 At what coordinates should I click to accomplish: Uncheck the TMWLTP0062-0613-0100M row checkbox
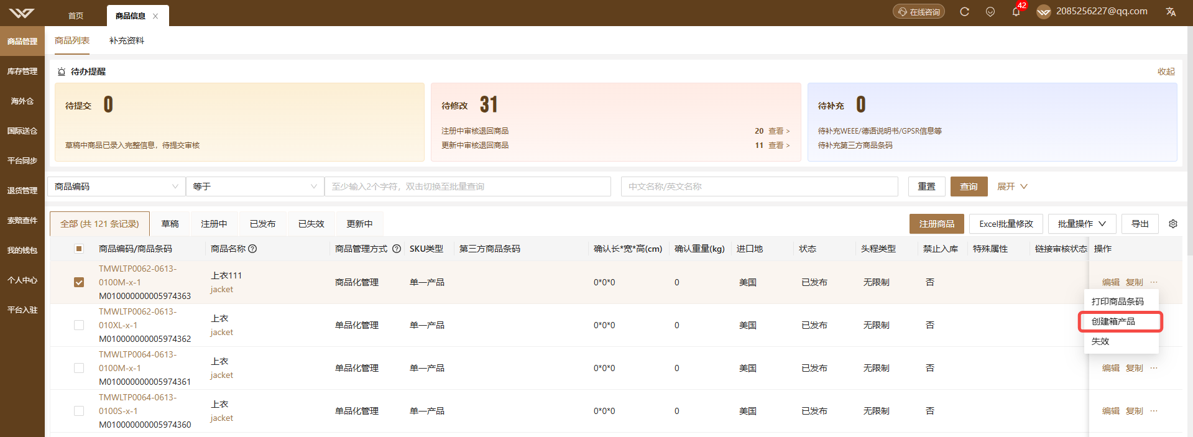pyautogui.click(x=79, y=282)
